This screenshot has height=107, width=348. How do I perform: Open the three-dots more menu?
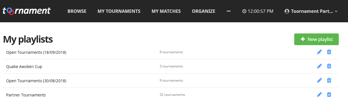click(228, 11)
